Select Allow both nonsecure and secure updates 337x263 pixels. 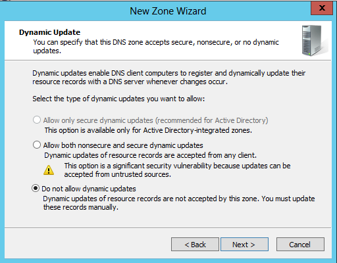37,145
